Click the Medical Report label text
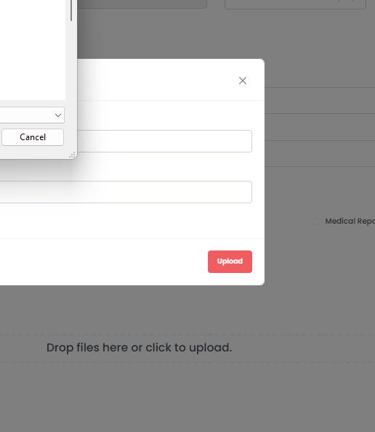This screenshot has width=375, height=432. pyautogui.click(x=350, y=221)
